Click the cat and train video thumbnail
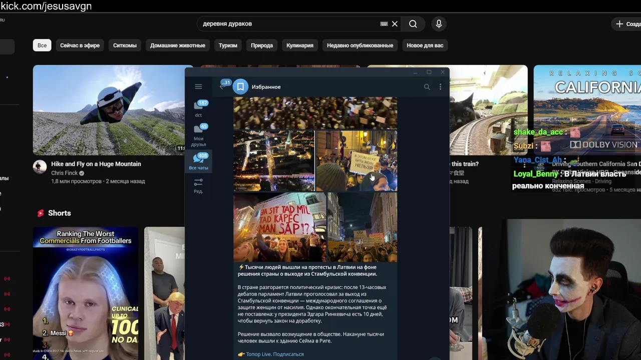Image resolution: width=641 pixels, height=360 pixels. pos(488,110)
